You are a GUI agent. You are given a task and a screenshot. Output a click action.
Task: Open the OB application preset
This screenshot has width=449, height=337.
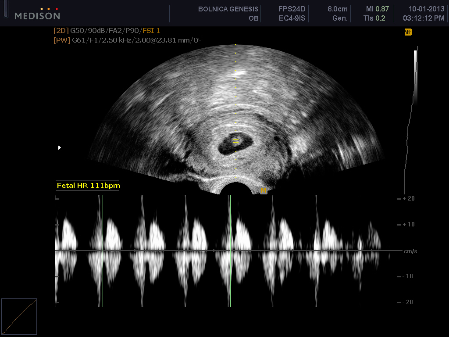pos(254,18)
